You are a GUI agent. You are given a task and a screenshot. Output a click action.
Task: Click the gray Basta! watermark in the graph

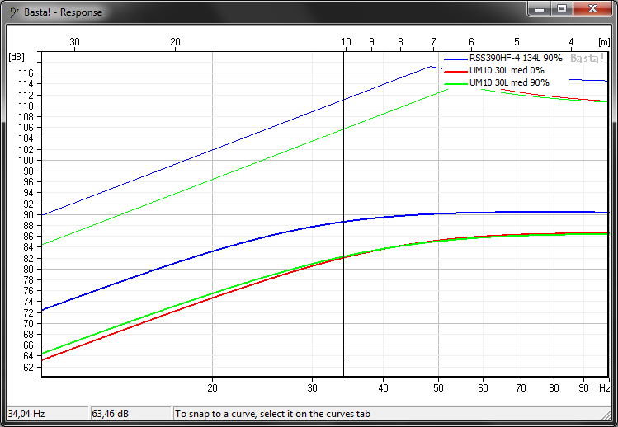click(x=587, y=59)
